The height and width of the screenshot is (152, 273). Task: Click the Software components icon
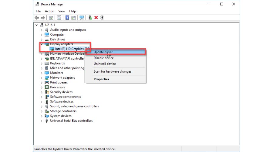pos(47,97)
